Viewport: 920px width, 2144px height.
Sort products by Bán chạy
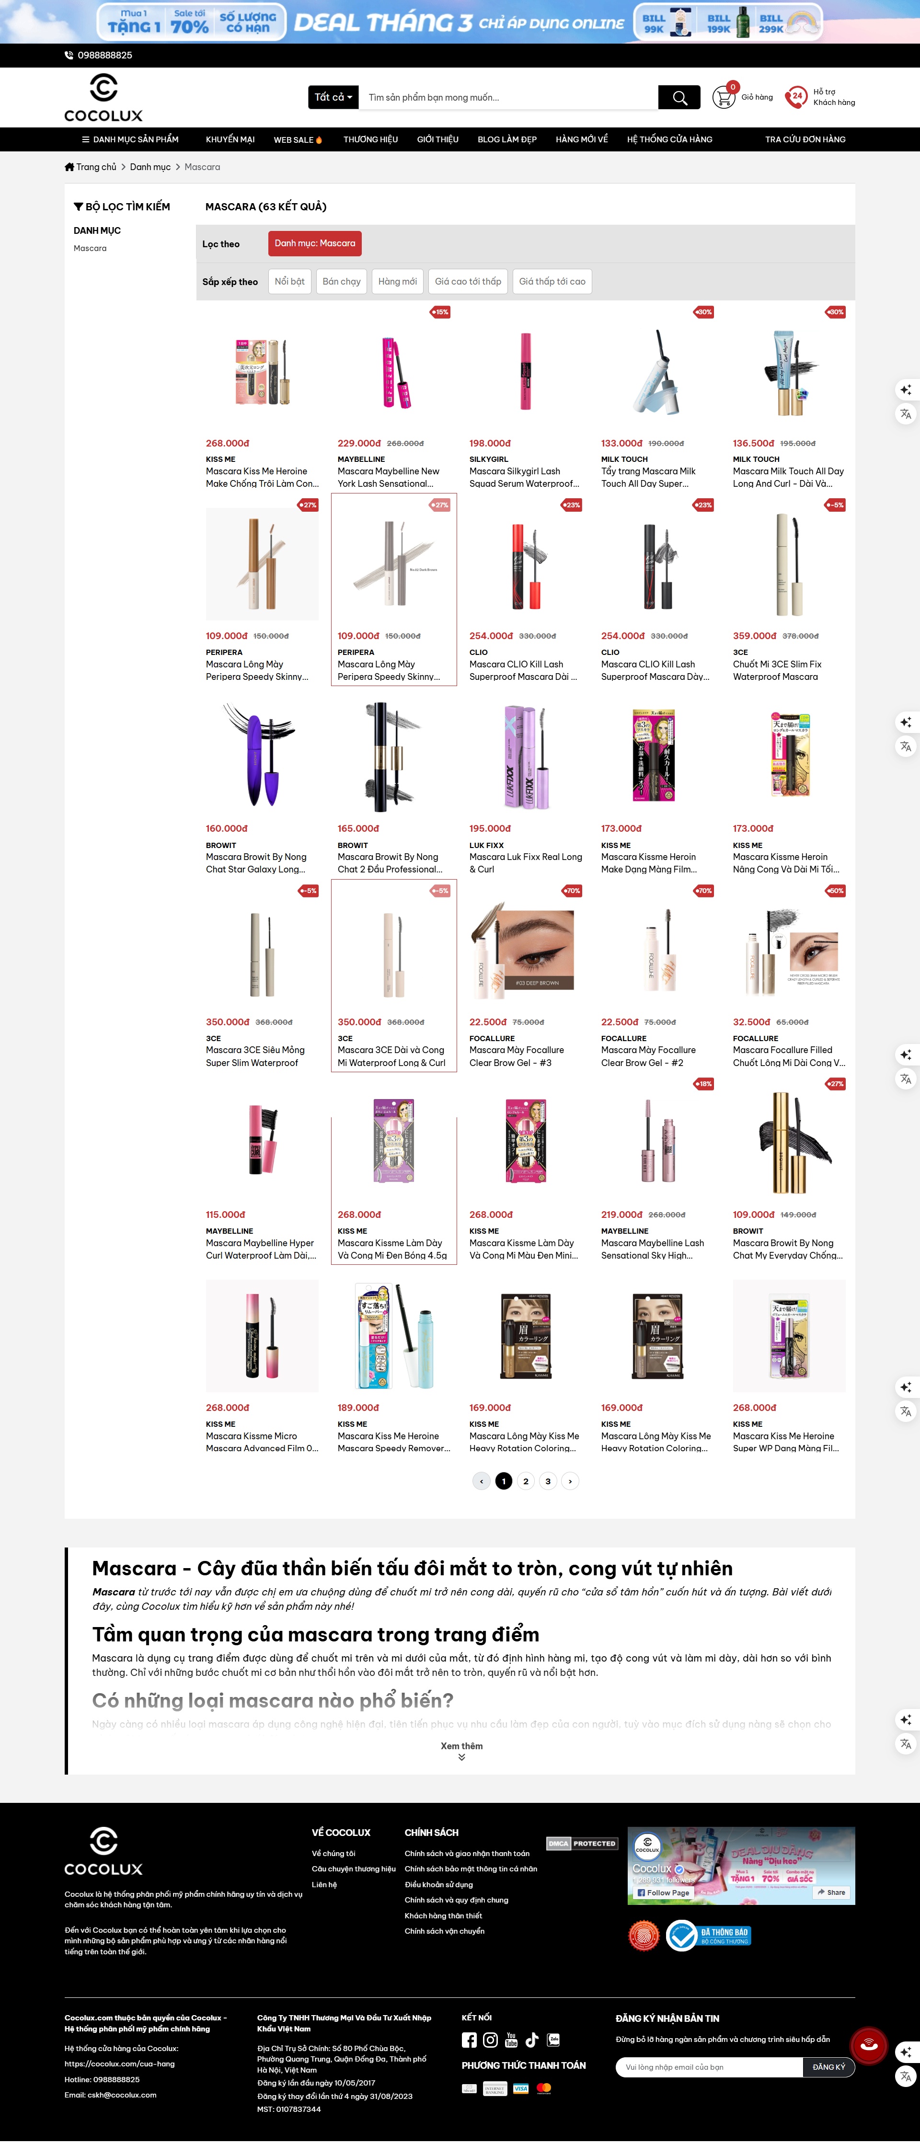(x=341, y=281)
